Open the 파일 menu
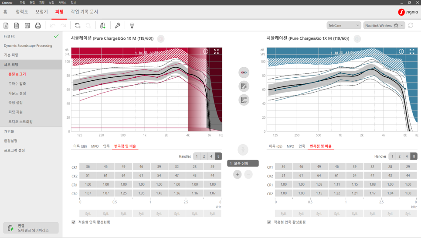421x238 pixels. pyautogui.click(x=23, y=3)
